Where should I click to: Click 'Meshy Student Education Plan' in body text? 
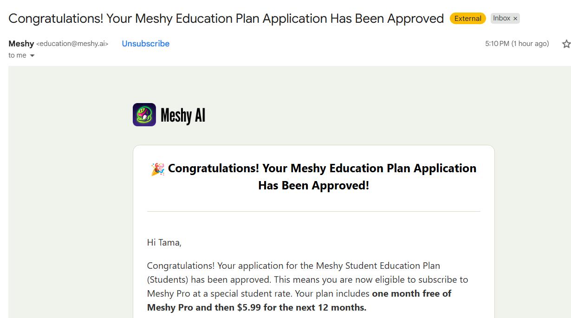(378, 266)
